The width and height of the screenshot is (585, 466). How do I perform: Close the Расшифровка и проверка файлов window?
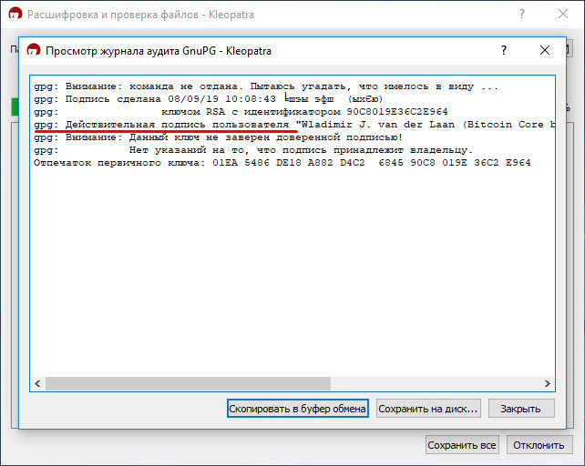click(563, 15)
